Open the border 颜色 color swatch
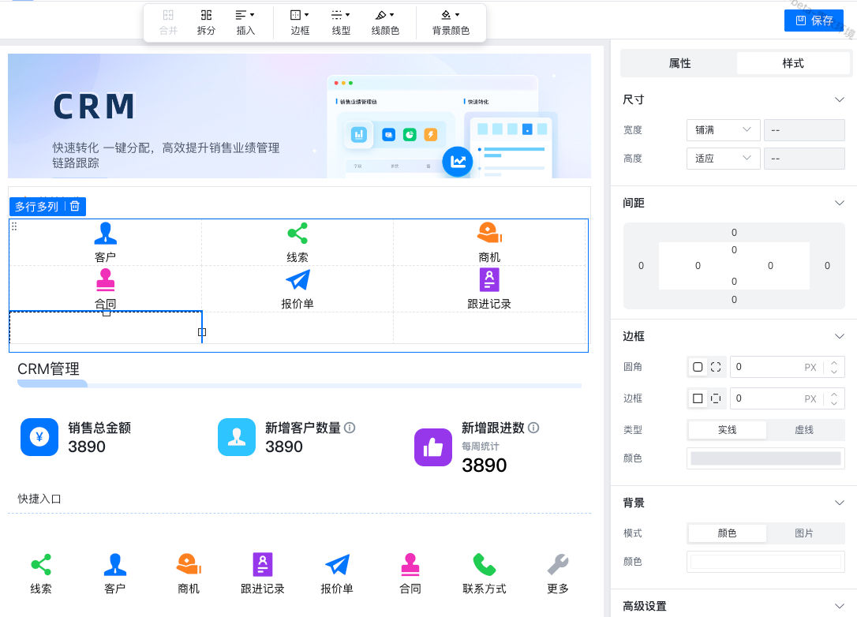857x617 pixels. coord(765,458)
